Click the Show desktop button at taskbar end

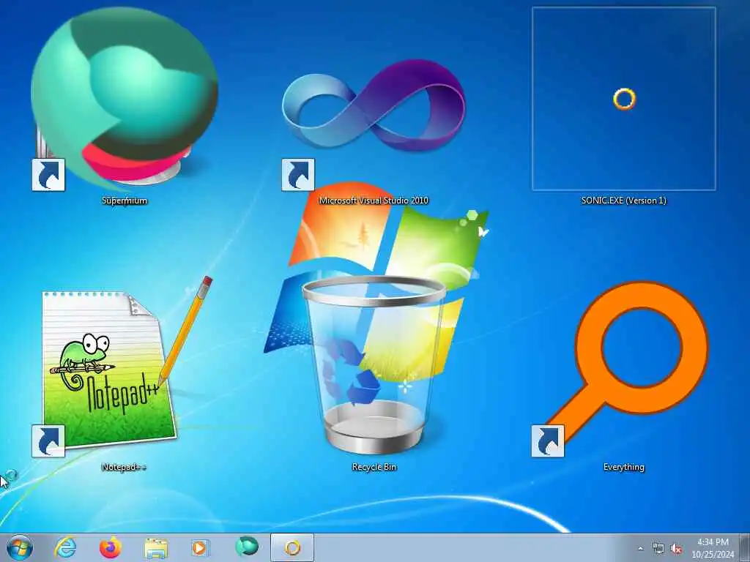[x=745, y=547]
